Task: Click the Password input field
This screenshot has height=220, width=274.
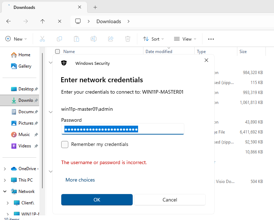Action: 122,129
